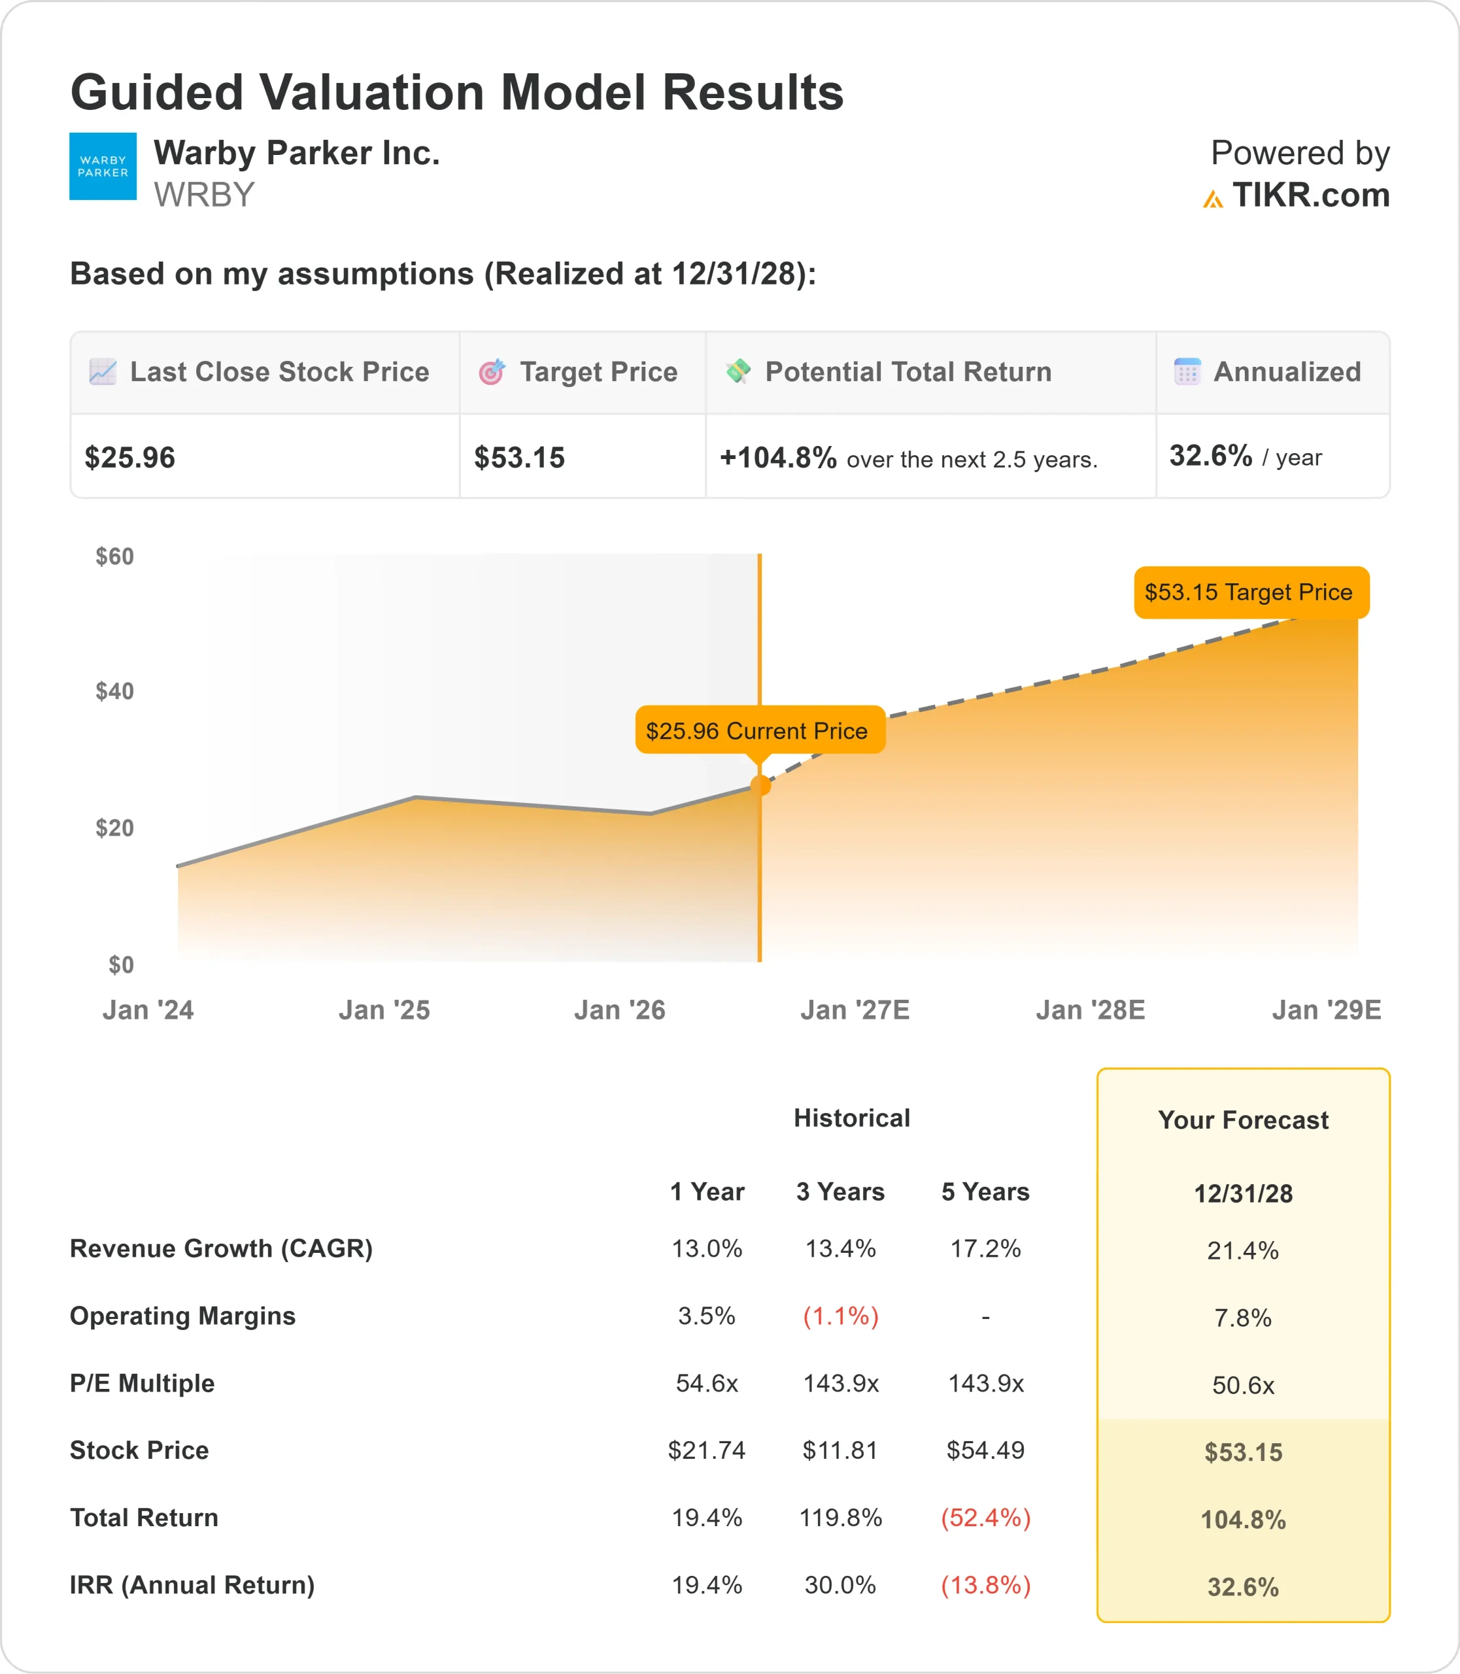Click the Guided Valuation Model Results title
This screenshot has width=1460, height=1674.
pyautogui.click(x=457, y=92)
